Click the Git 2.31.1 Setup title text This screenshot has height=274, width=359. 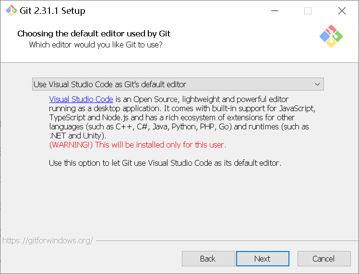tap(52, 11)
